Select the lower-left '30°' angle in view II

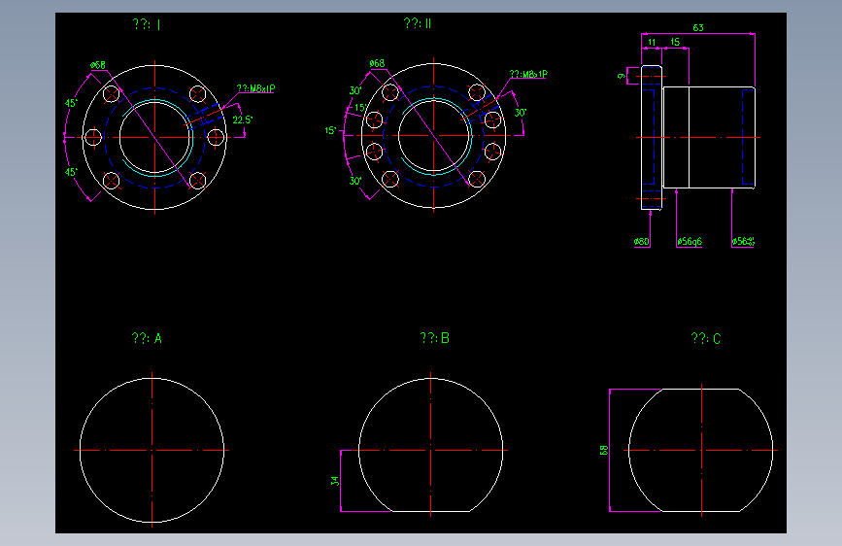coord(355,181)
